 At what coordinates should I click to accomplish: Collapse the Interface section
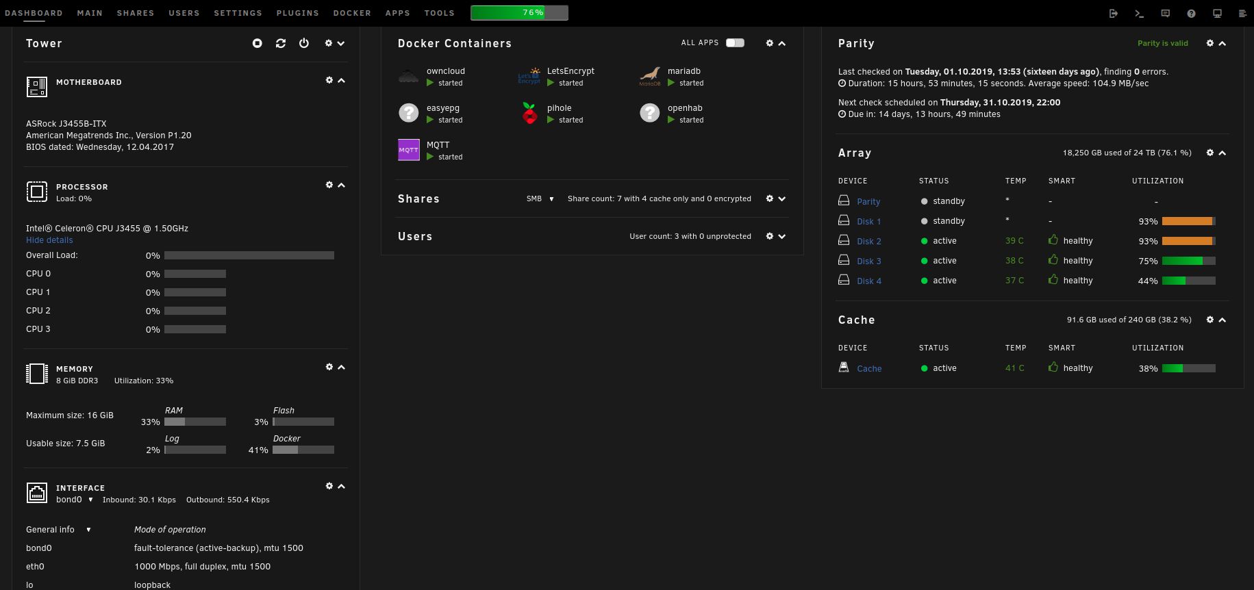click(342, 486)
